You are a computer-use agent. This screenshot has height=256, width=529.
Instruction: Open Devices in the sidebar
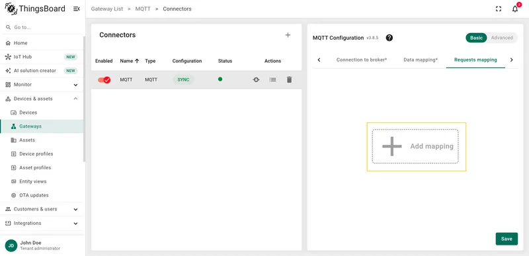(41, 112)
